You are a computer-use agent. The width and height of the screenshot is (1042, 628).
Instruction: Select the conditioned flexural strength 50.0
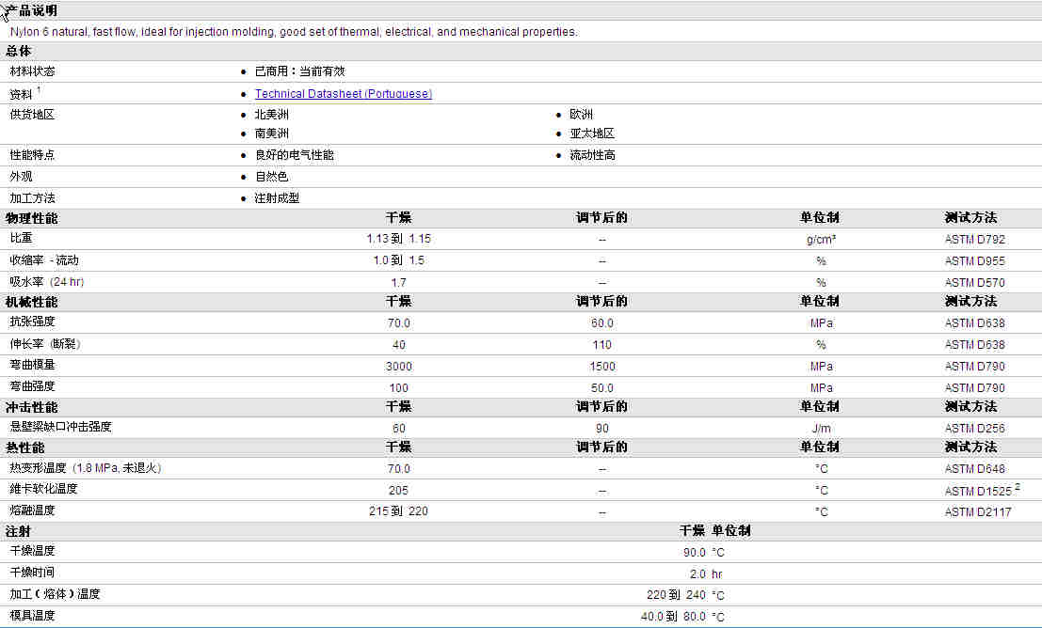coord(602,387)
